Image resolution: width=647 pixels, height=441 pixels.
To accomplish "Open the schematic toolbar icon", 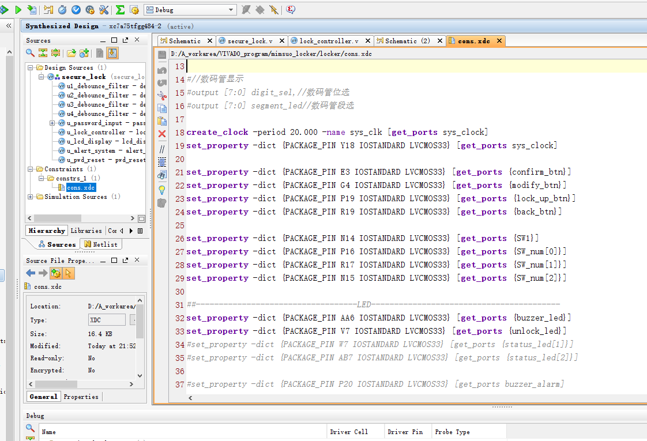I will point(48,9).
